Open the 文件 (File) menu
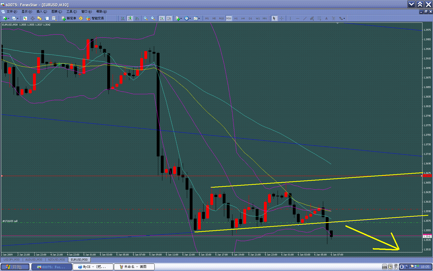Viewport: 433px width, 271px height. click(x=12, y=12)
